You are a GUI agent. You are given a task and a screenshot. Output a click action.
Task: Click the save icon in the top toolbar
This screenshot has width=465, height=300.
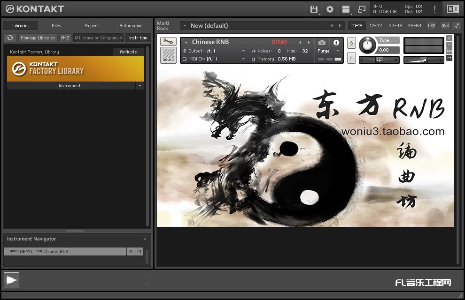314,9
